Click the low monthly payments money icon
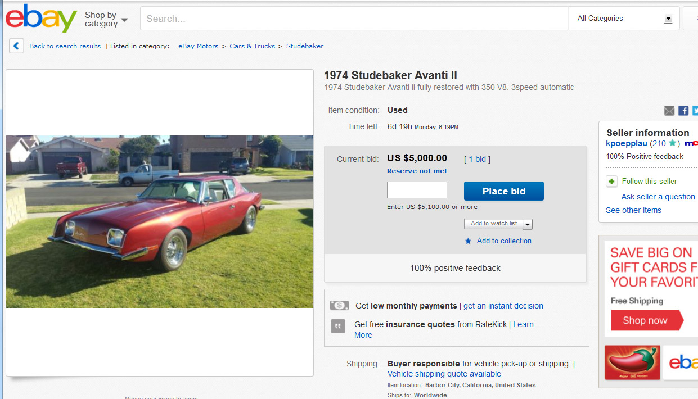 coord(339,305)
